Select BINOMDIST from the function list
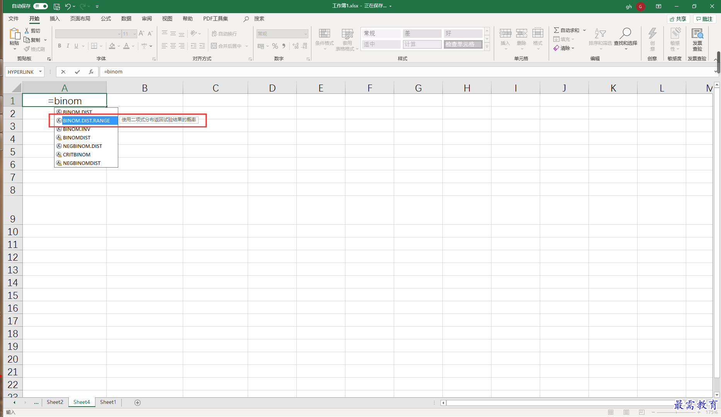Image resolution: width=721 pixels, height=417 pixels. 86,137
